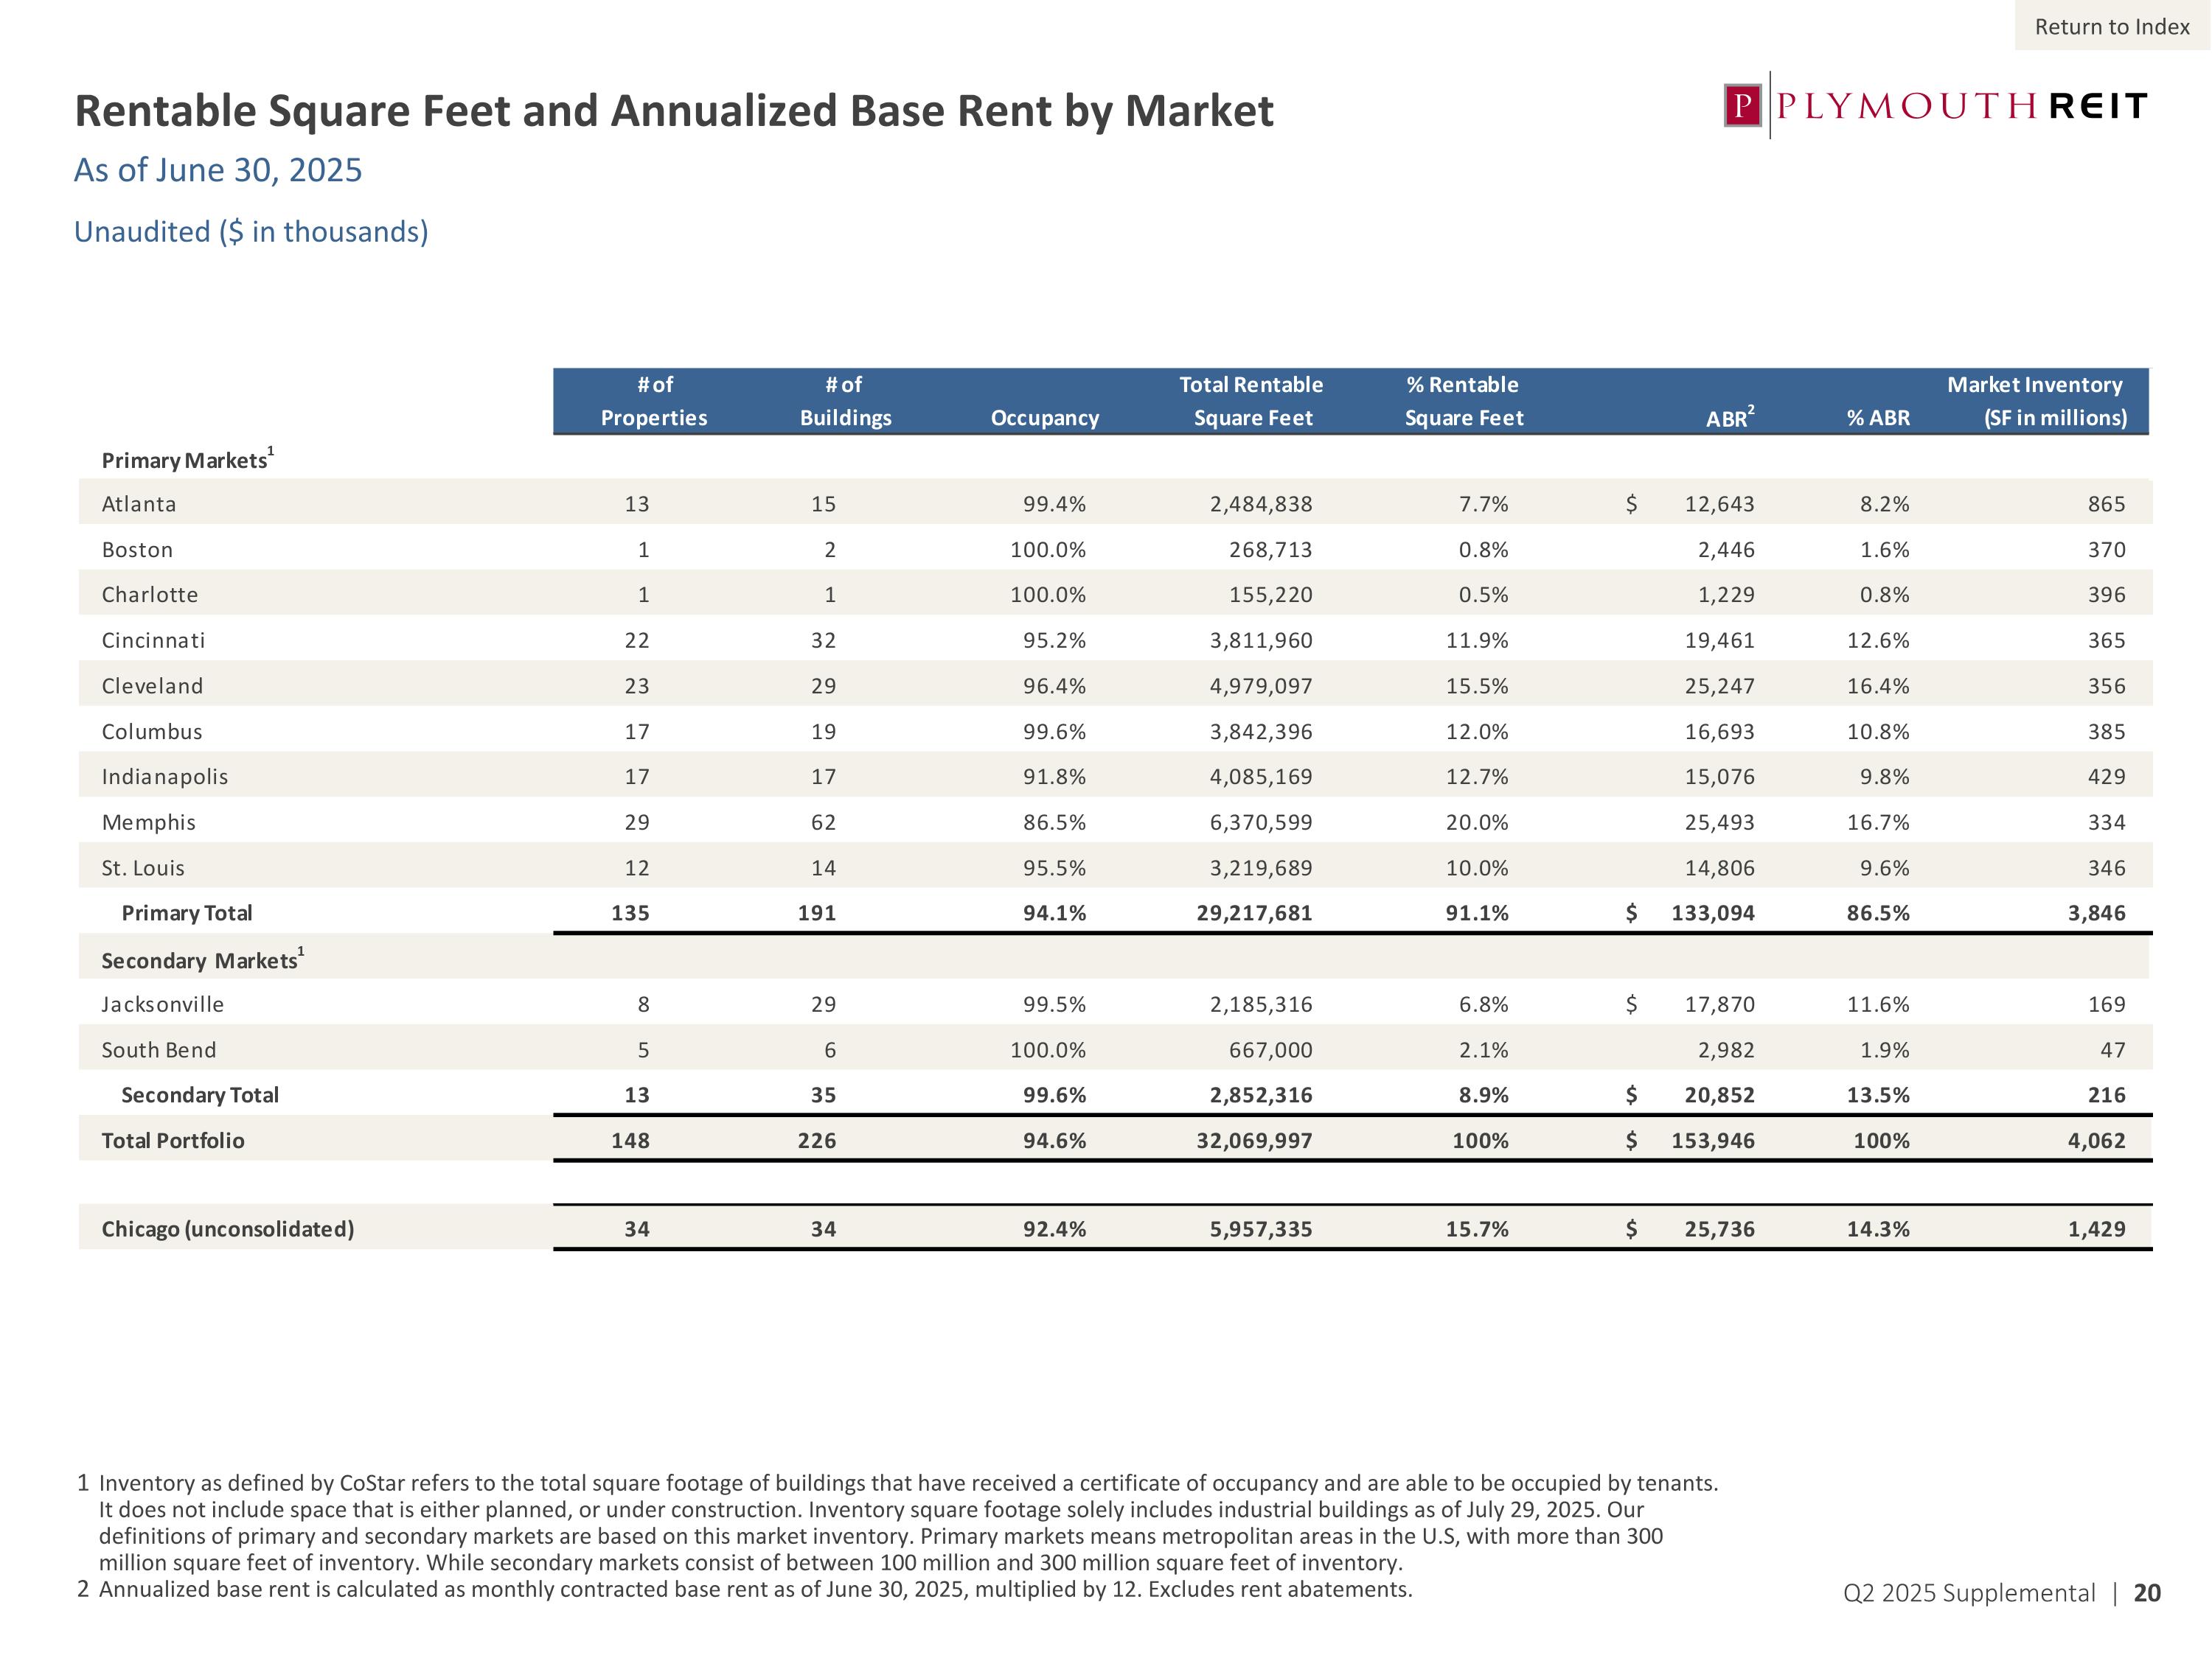Screen dimensions: 2212x1658
Task: Click the Chicago (unconsolidated) row label
Action: 228,1228
